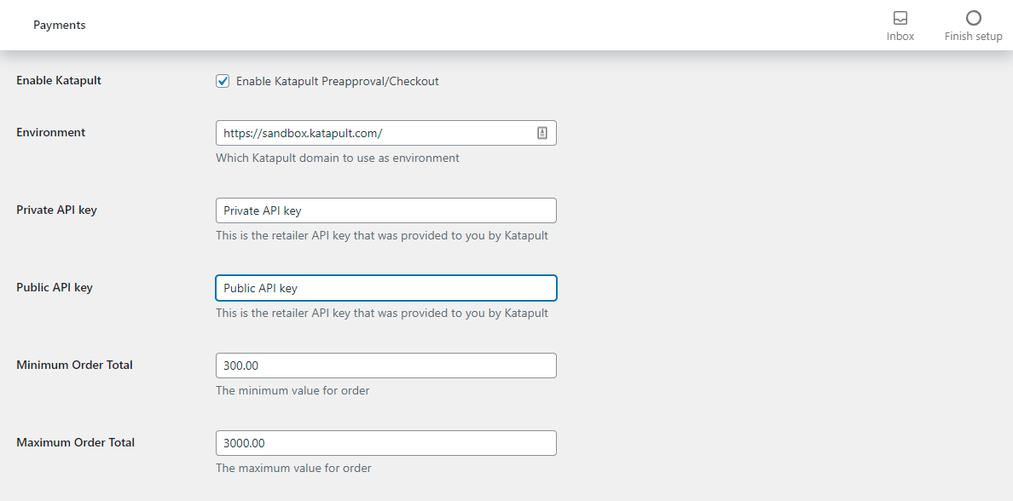
Task: Focus the Maximum Order Total input
Action: pos(385,443)
